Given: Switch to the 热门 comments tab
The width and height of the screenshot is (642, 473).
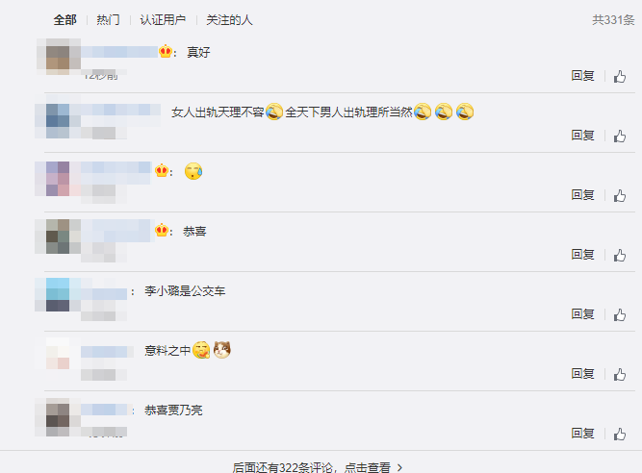Looking at the screenshot, I should coord(108,19).
